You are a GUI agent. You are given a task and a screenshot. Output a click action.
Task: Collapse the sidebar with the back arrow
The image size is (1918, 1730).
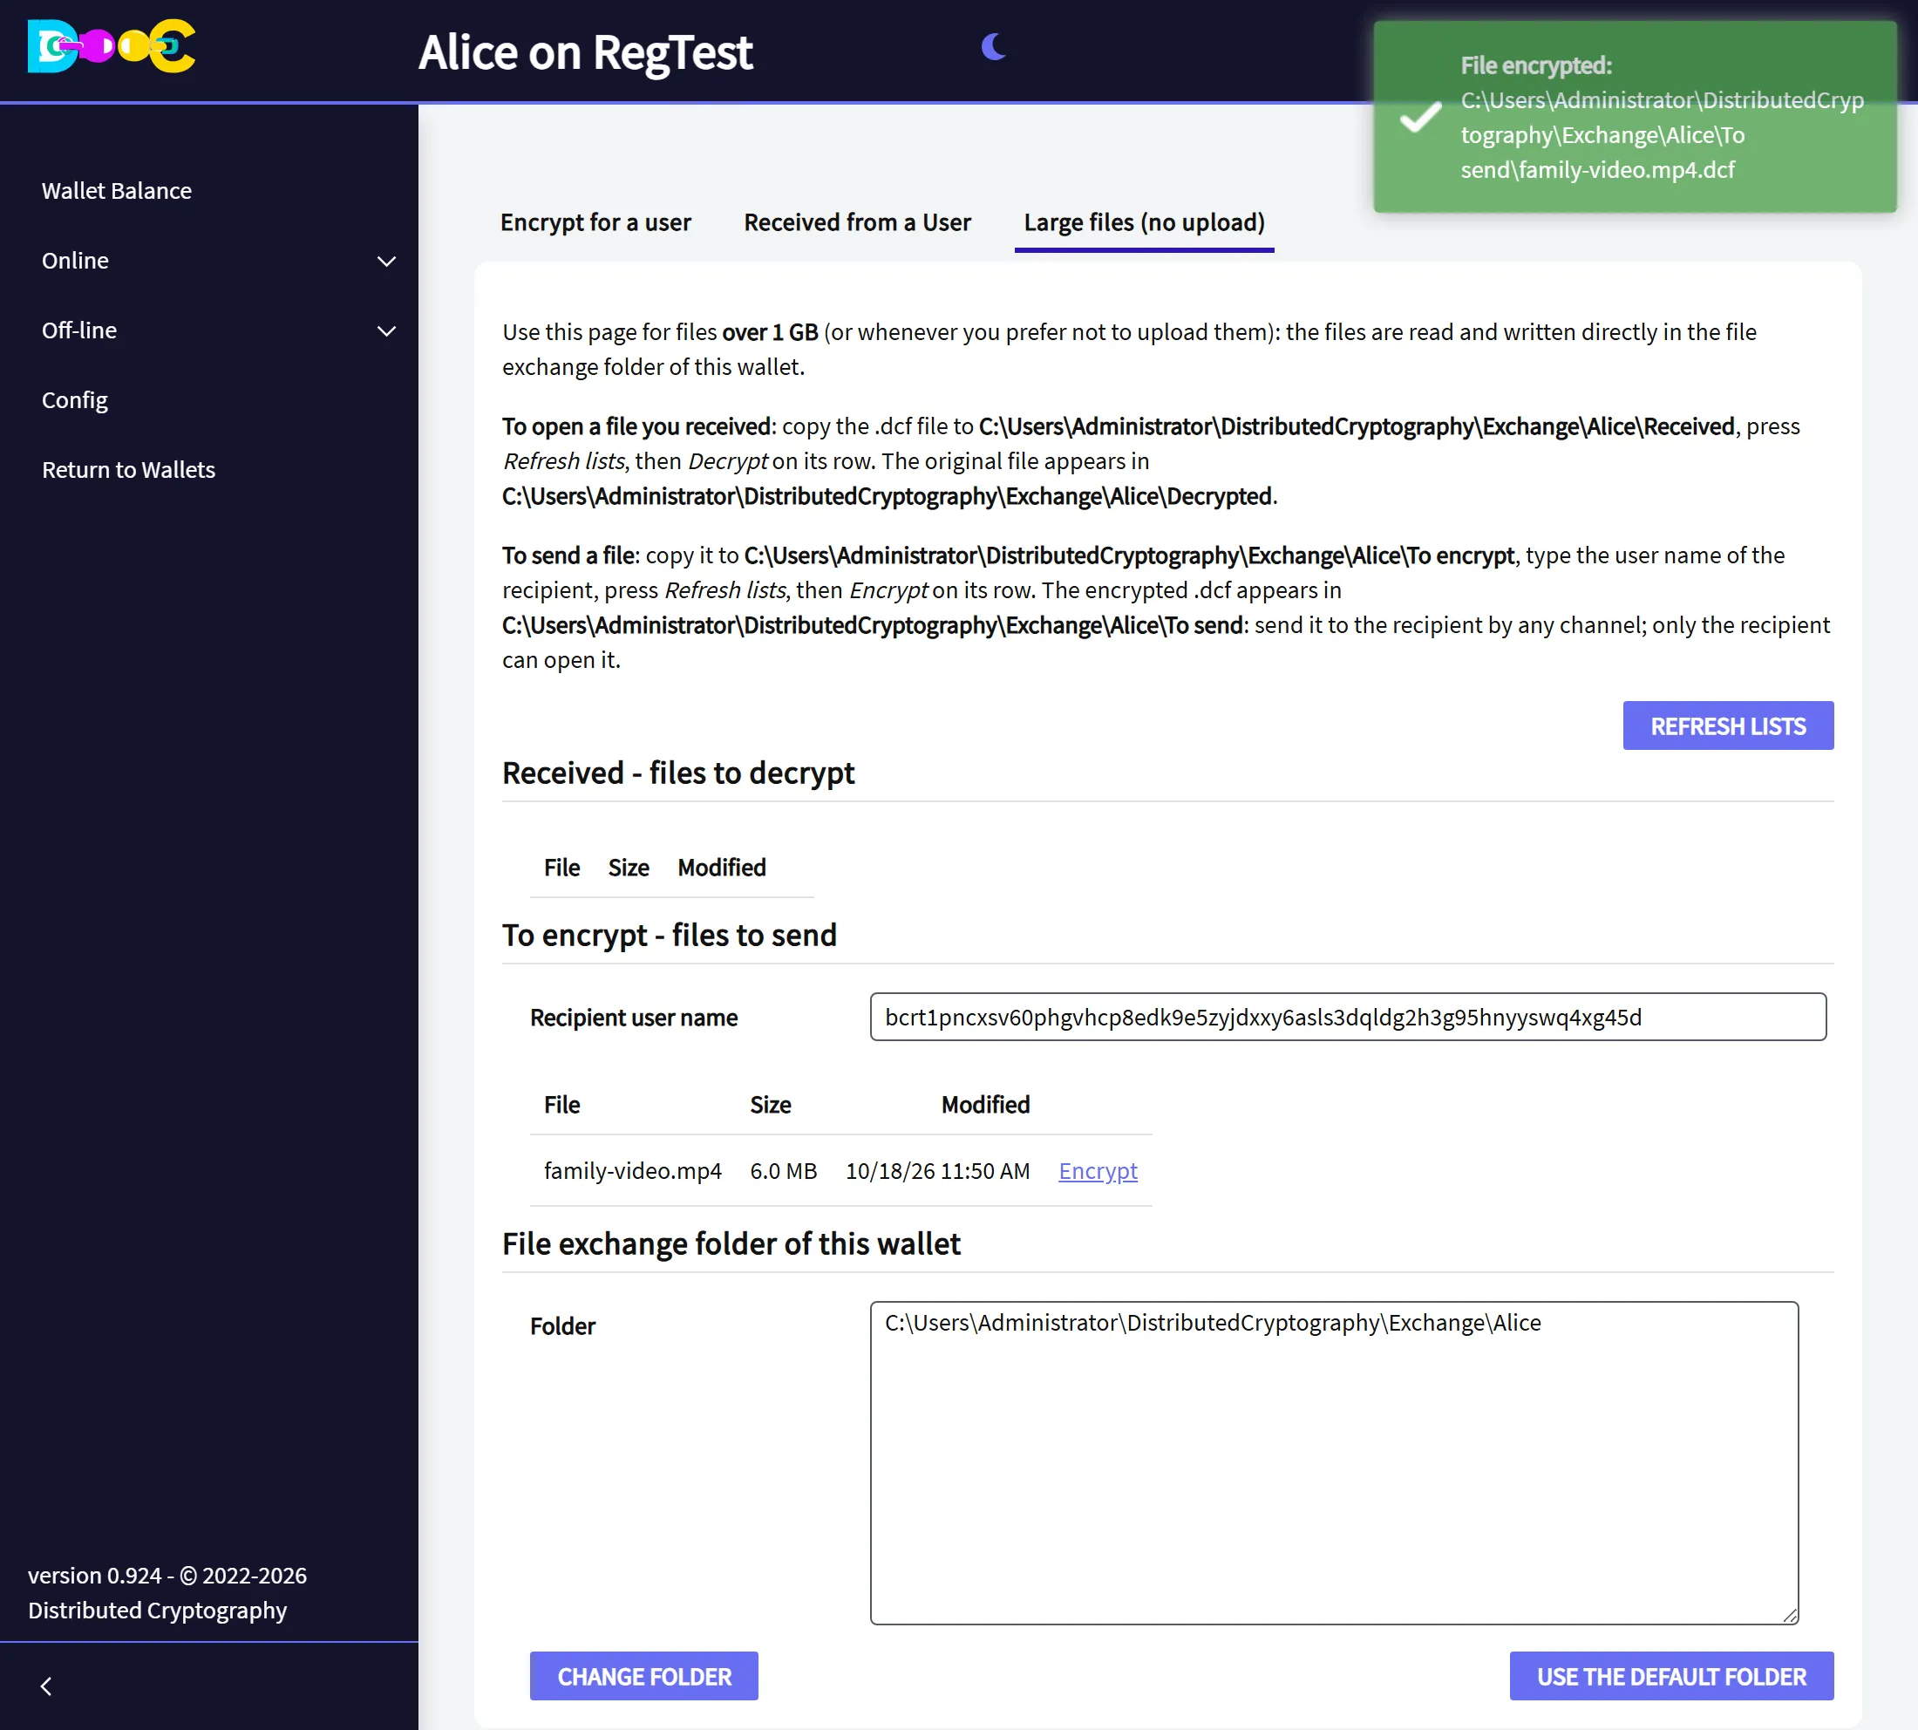tap(45, 1686)
